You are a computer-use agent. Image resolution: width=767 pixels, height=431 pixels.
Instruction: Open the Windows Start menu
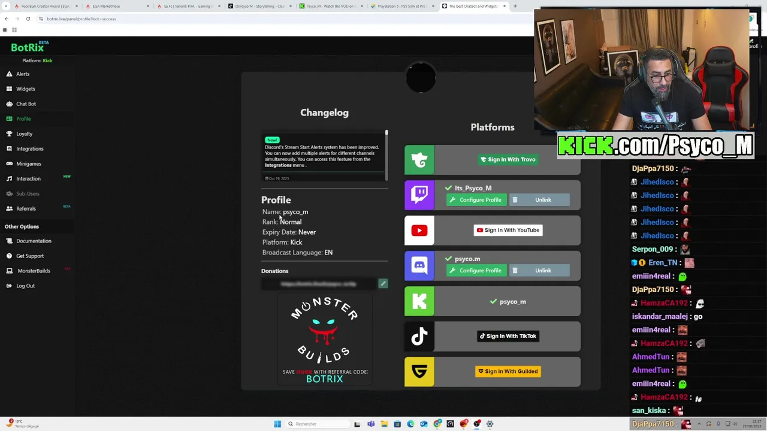[x=277, y=424]
